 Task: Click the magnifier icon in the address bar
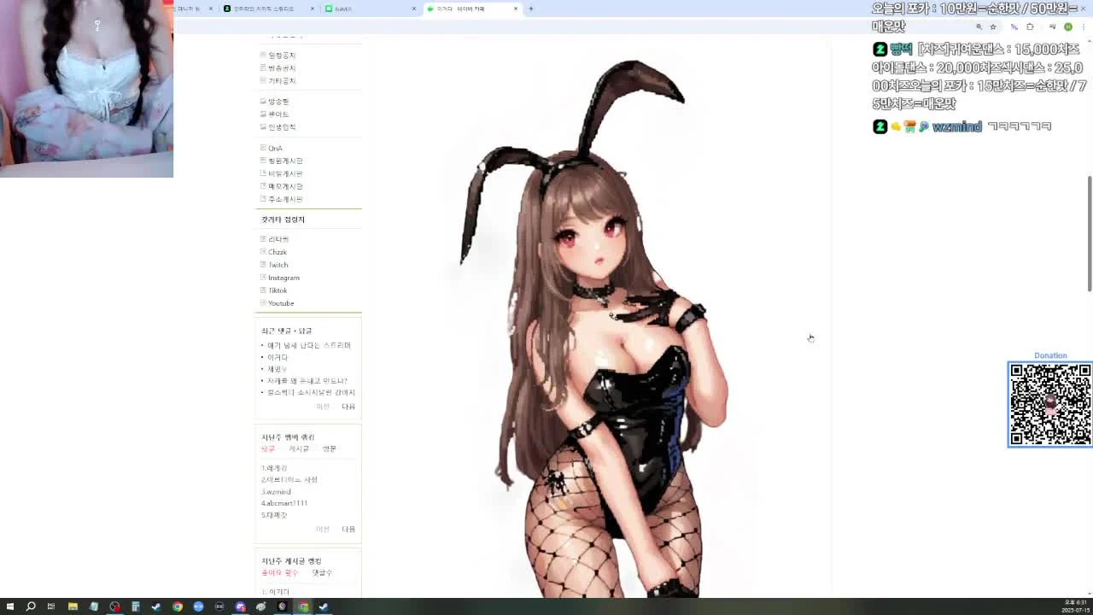tap(979, 26)
